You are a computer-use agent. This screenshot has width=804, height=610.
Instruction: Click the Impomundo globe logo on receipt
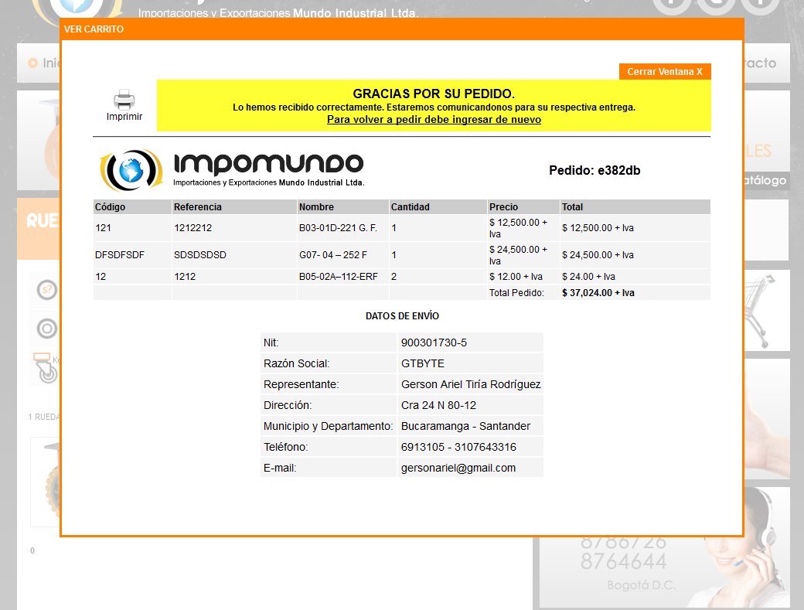[131, 169]
